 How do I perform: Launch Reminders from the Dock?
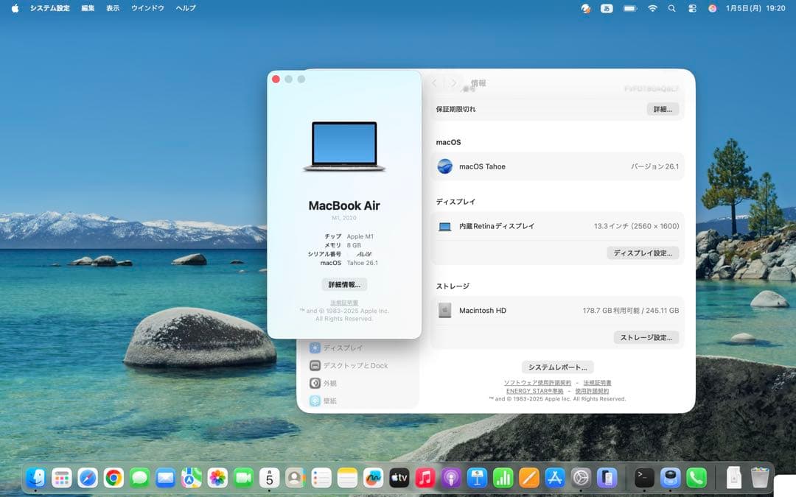321,478
